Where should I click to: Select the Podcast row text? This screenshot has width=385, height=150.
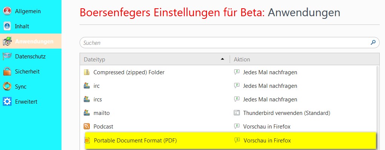point(103,126)
